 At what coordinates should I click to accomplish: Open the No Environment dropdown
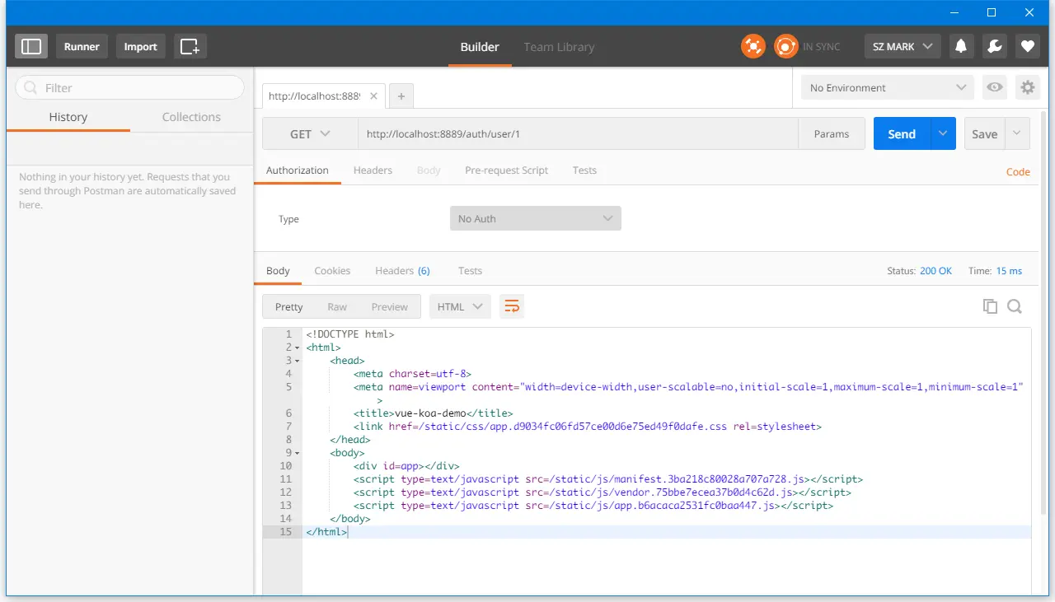pos(888,87)
